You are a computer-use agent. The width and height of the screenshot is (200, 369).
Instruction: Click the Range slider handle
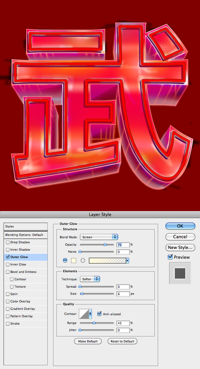(94, 323)
